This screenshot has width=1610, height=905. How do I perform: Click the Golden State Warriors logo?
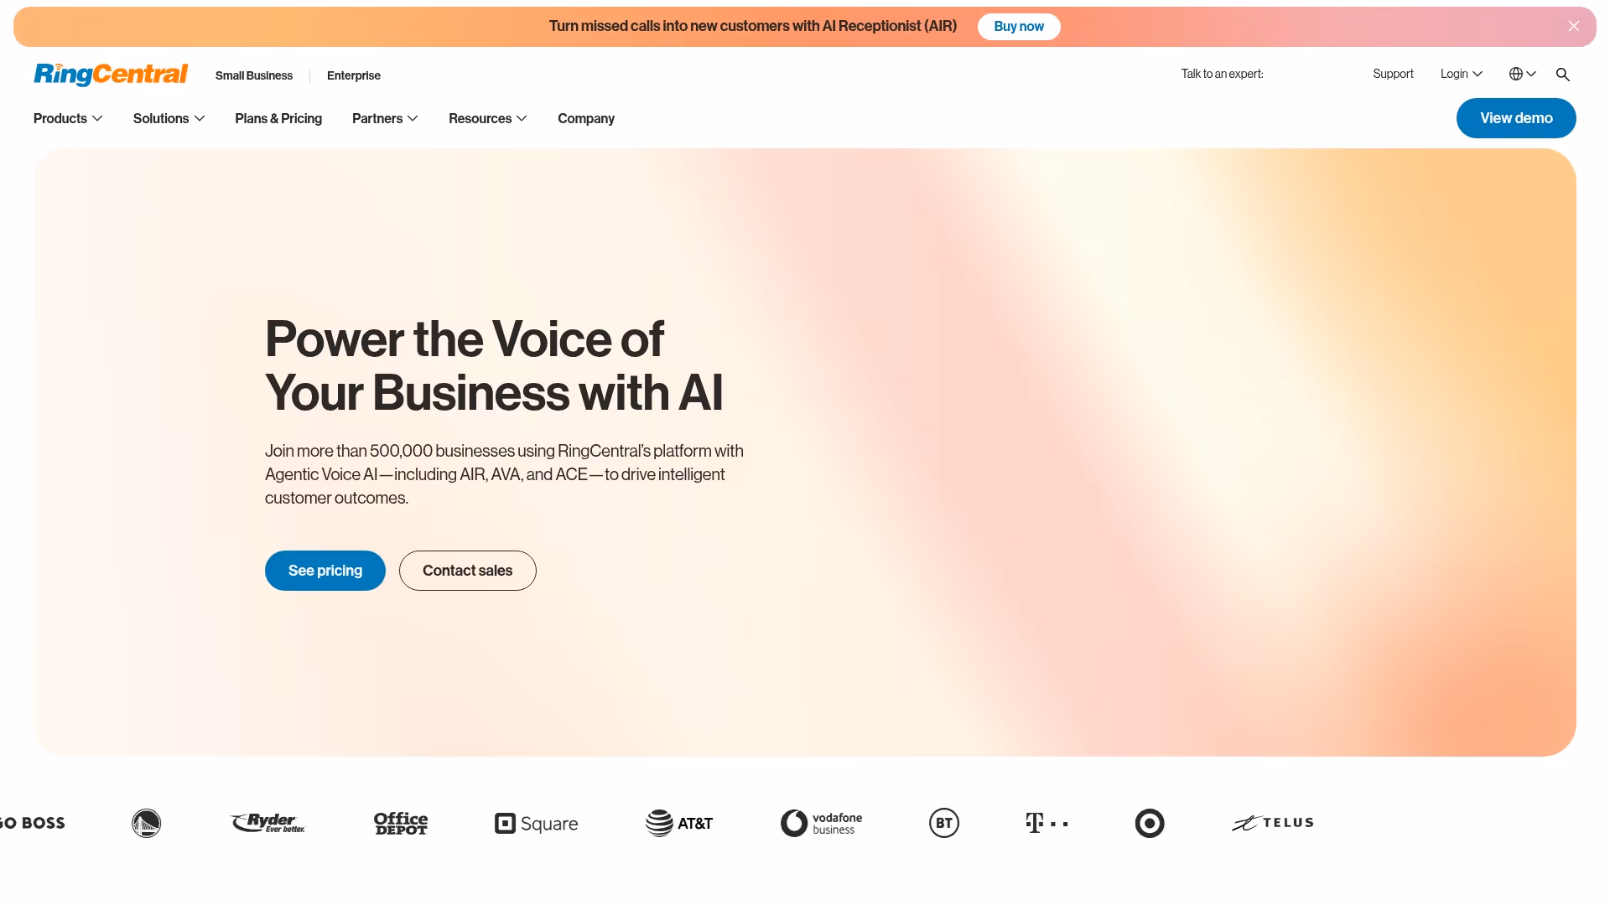point(146,823)
